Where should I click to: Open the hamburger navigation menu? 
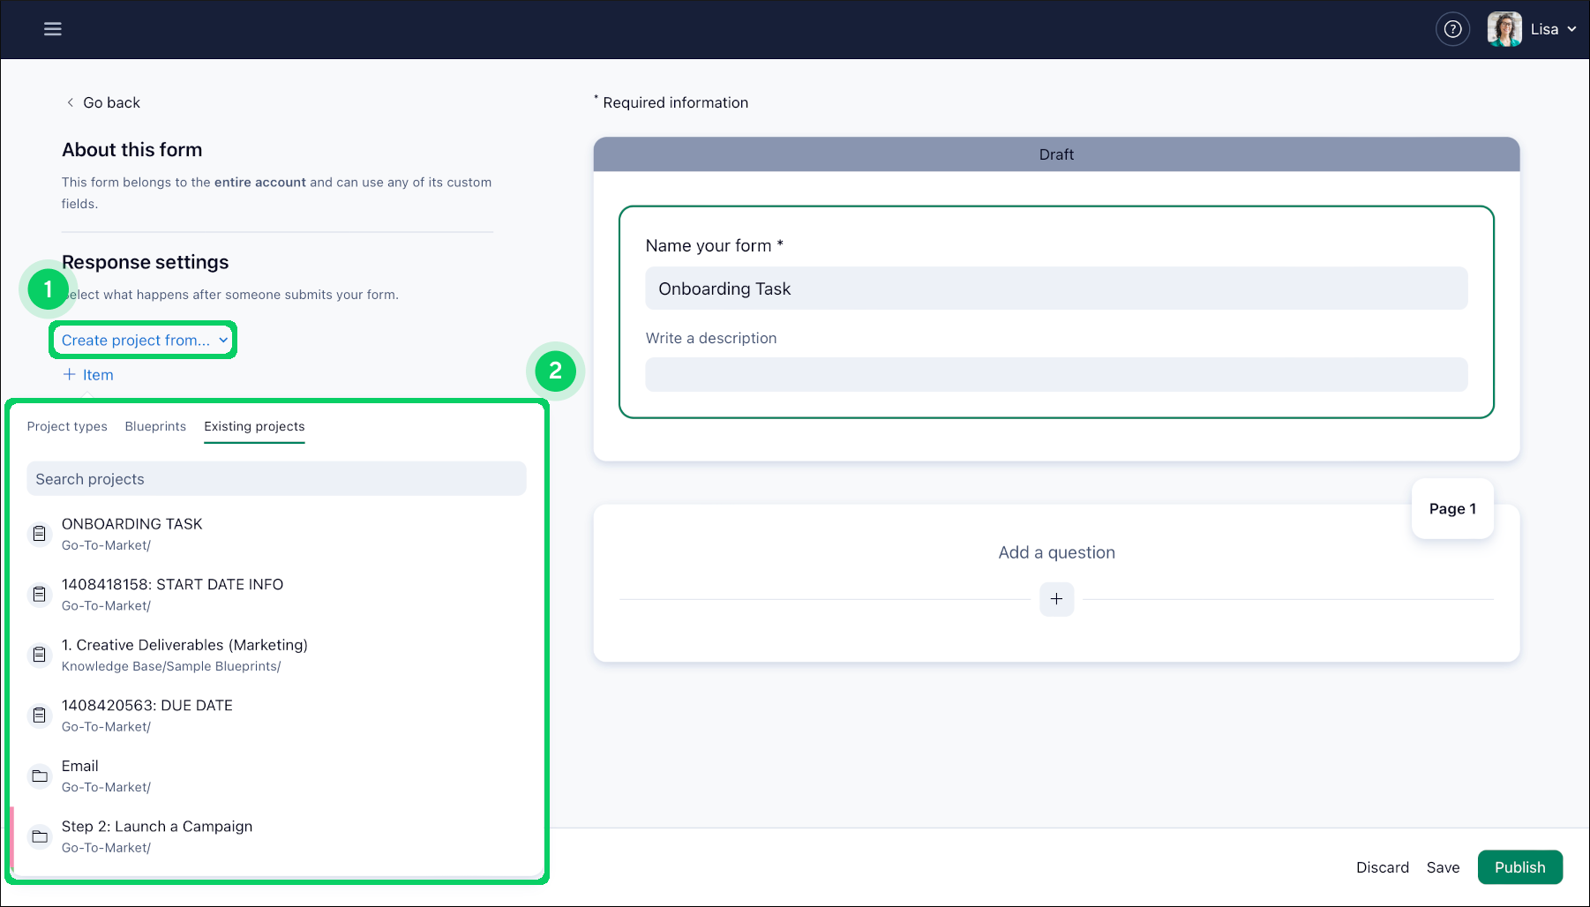tap(53, 29)
